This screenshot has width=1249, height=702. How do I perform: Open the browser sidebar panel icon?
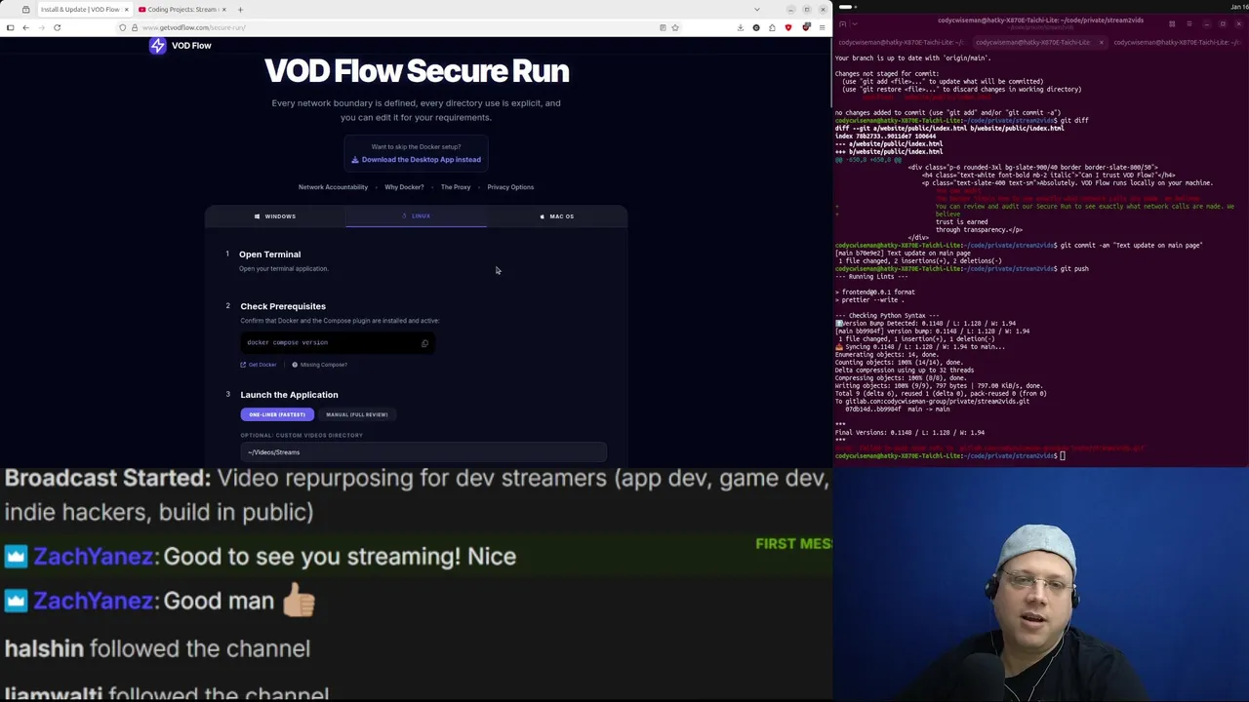coord(10,27)
